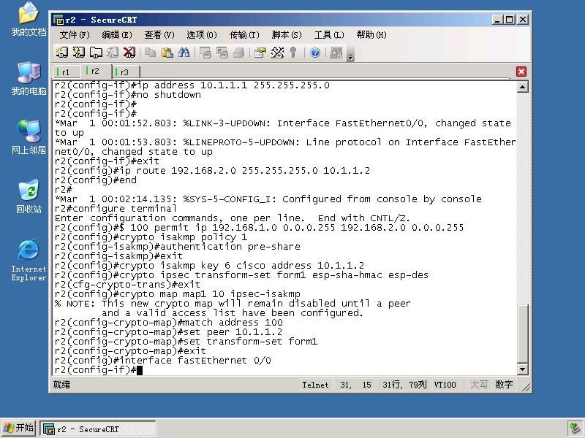585x438 pixels.
Task: Open Session Options toolbar icon
Action: [x=260, y=53]
